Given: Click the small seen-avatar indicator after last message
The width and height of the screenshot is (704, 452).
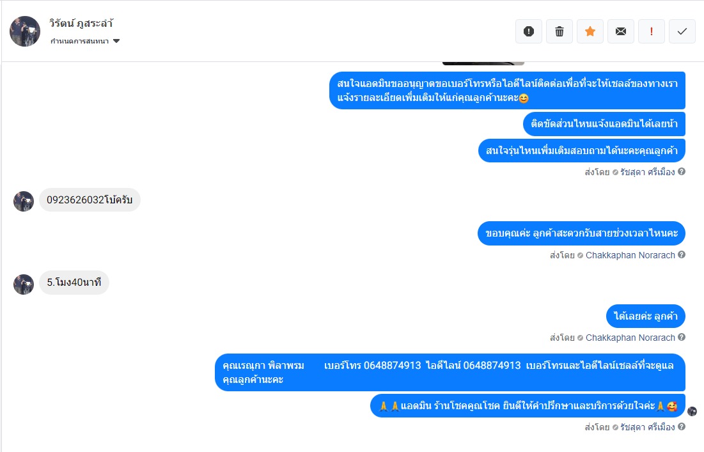Looking at the screenshot, I should (x=692, y=411).
